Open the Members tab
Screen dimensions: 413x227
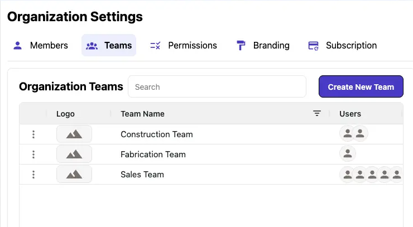40,46
